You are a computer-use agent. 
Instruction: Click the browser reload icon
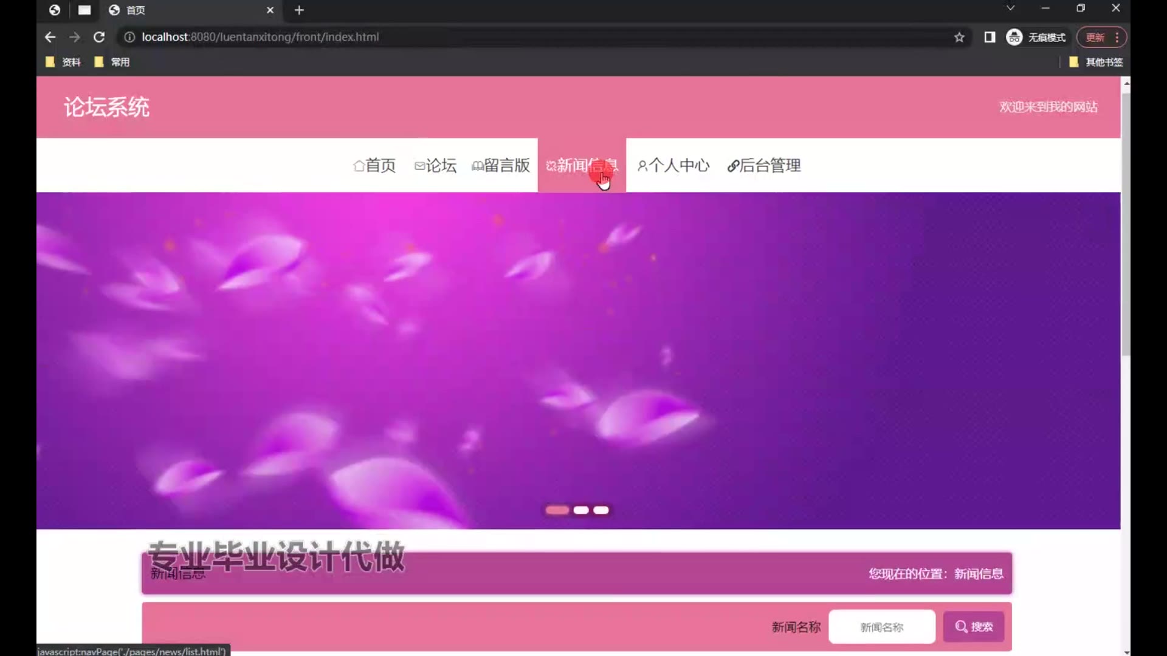[99, 37]
